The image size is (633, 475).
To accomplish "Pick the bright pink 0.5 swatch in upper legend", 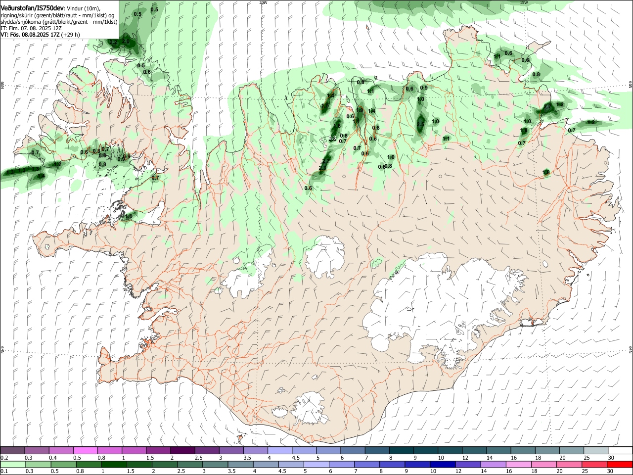I will pos(85,450).
